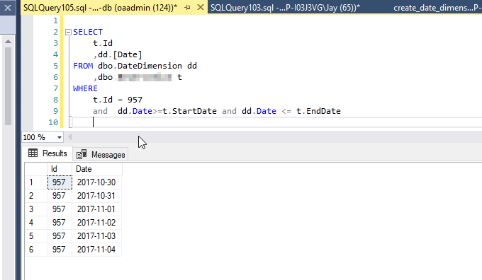Open the create_date_dimens tab

437,7
